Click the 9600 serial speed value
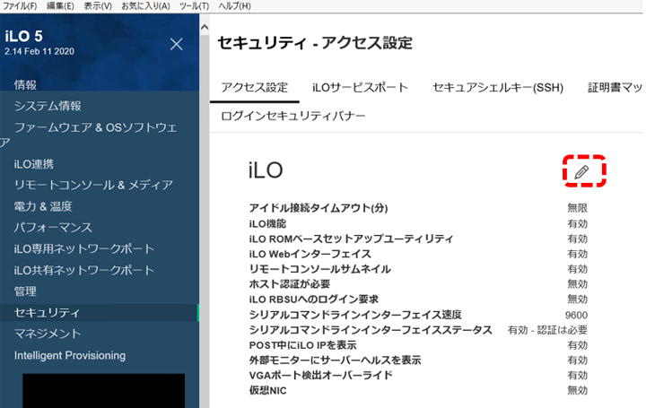 (576, 316)
